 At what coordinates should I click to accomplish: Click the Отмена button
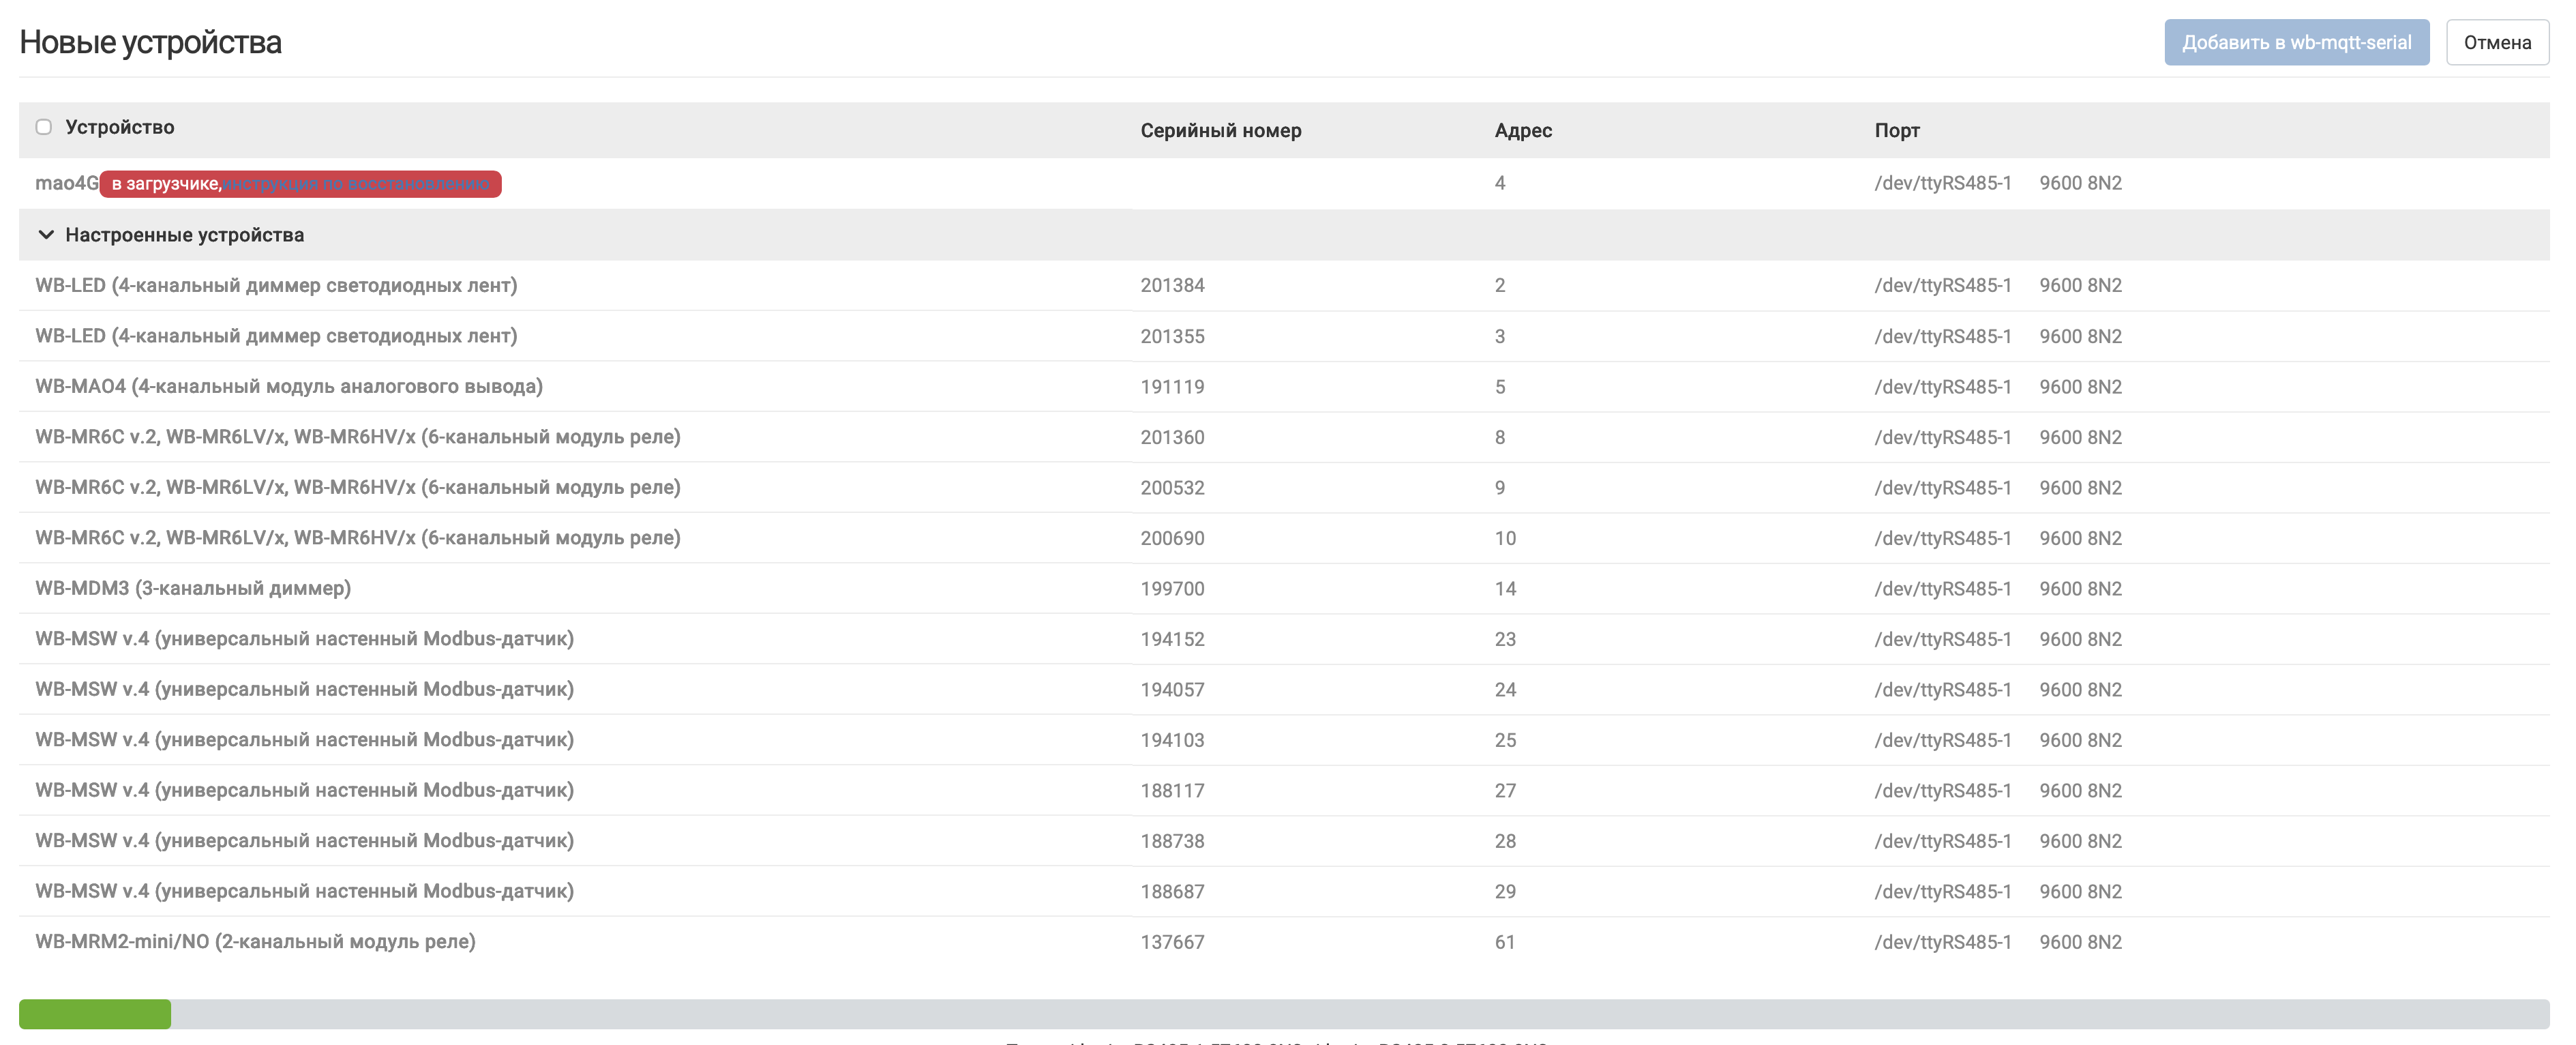click(2497, 42)
